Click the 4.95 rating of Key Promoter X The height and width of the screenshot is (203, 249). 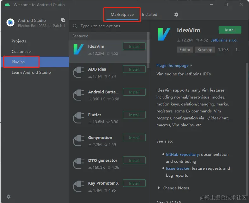pyautogui.click(x=110, y=190)
